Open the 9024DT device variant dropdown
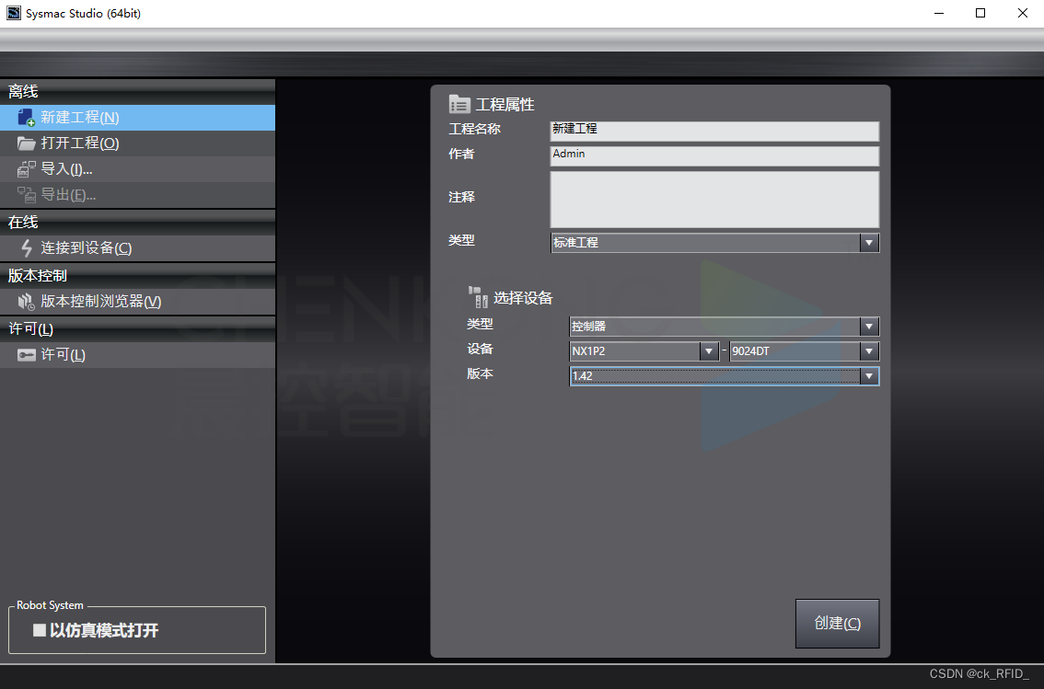Image resolution: width=1044 pixels, height=689 pixels. coord(868,351)
